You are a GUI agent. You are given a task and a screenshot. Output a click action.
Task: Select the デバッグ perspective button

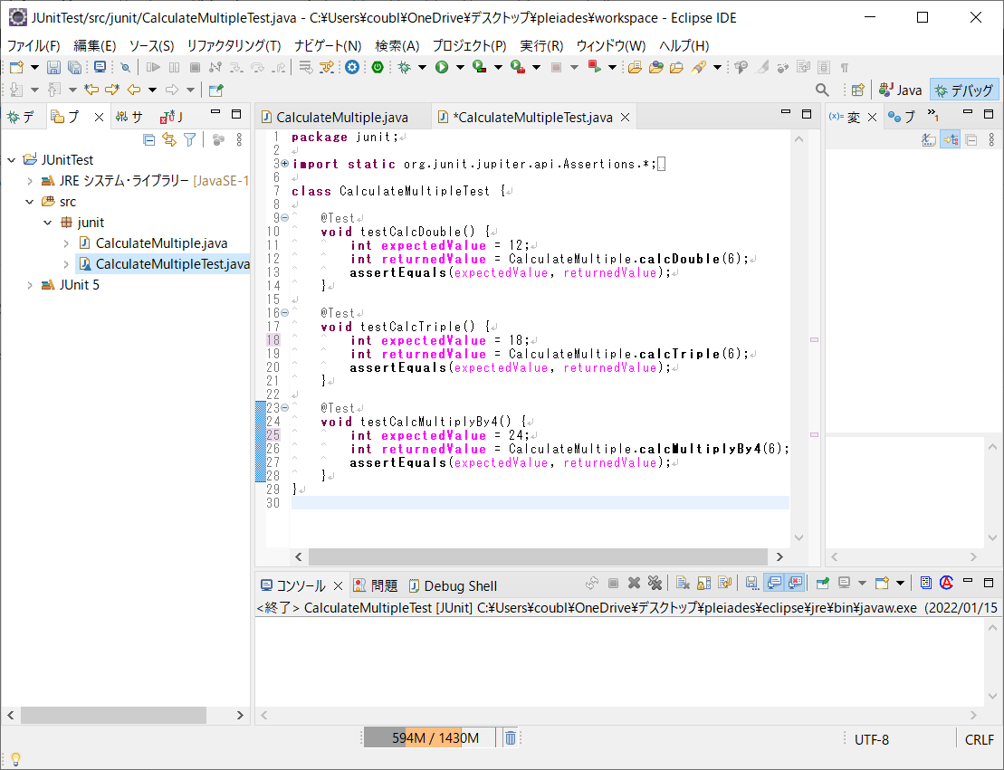click(x=964, y=90)
